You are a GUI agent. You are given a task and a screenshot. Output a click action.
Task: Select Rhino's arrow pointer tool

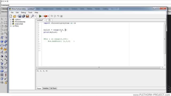(x=2, y=19)
